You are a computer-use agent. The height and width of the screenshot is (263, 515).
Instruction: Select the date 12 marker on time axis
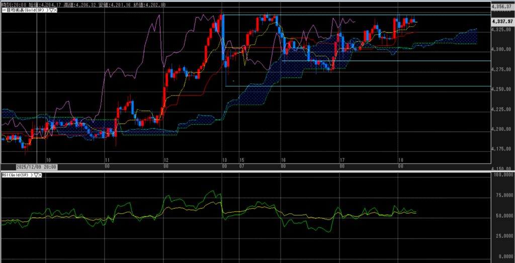pos(165,159)
